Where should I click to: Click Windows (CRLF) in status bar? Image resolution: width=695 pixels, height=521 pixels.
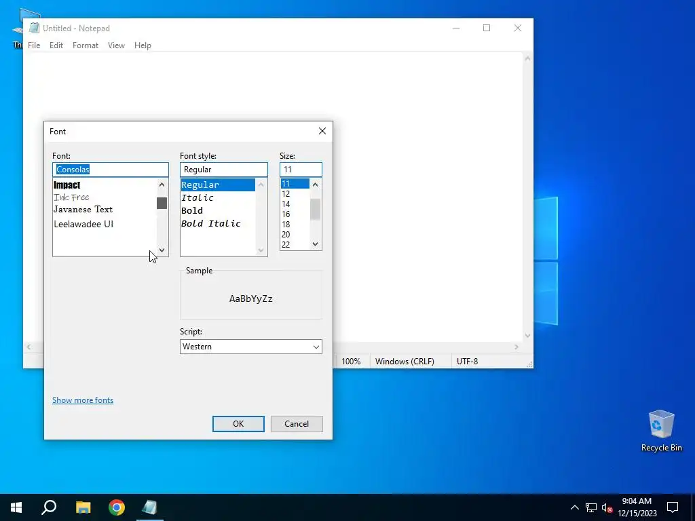(405, 361)
